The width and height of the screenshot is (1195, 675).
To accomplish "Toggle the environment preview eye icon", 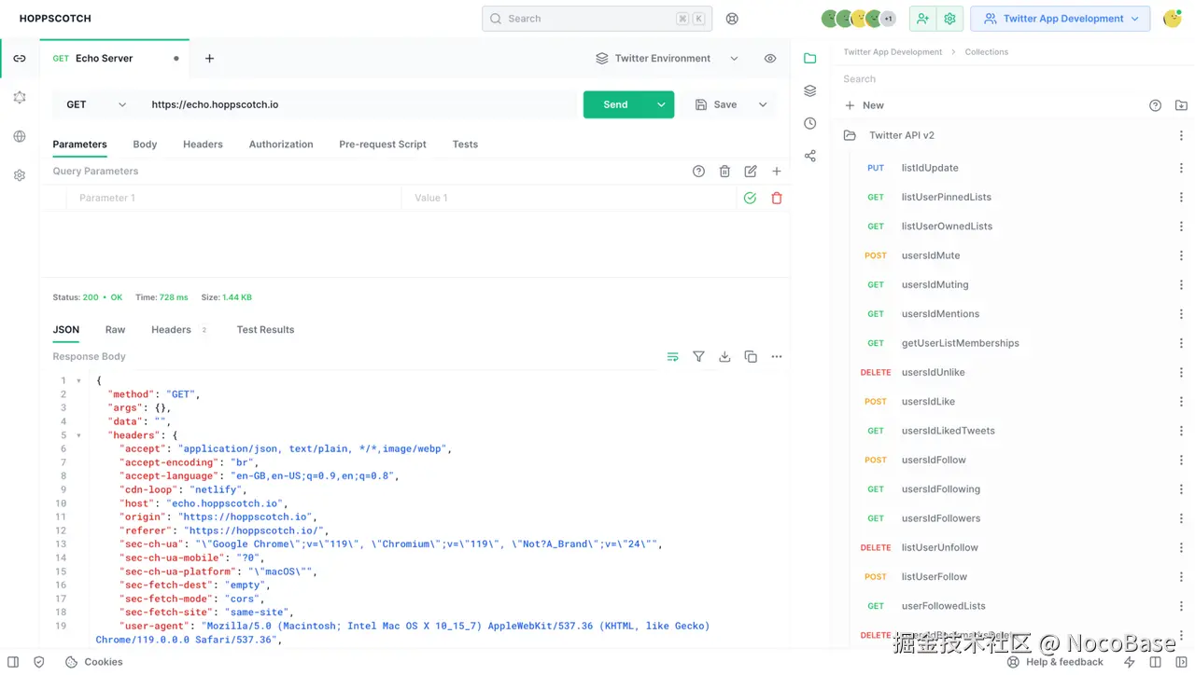I will pos(770,58).
